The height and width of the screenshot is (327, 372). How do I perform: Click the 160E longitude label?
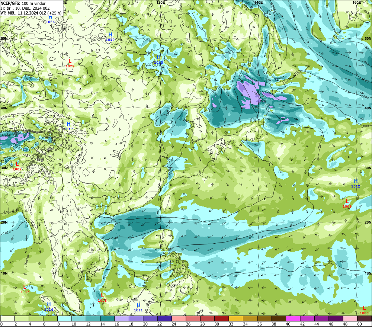point(357,2)
